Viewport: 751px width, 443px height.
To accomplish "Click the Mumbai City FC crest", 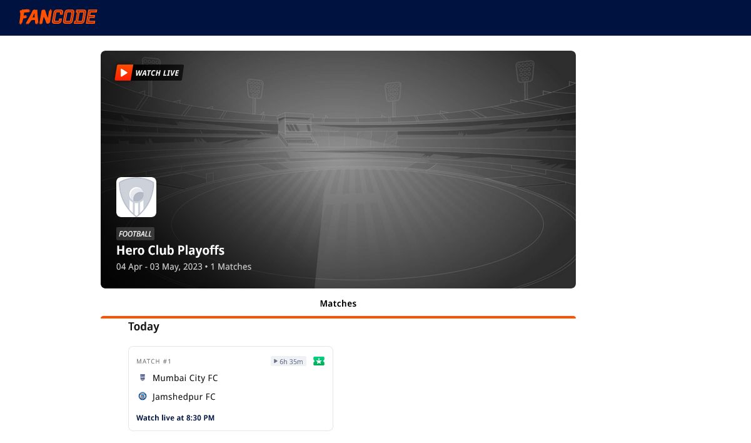I will [x=143, y=378].
